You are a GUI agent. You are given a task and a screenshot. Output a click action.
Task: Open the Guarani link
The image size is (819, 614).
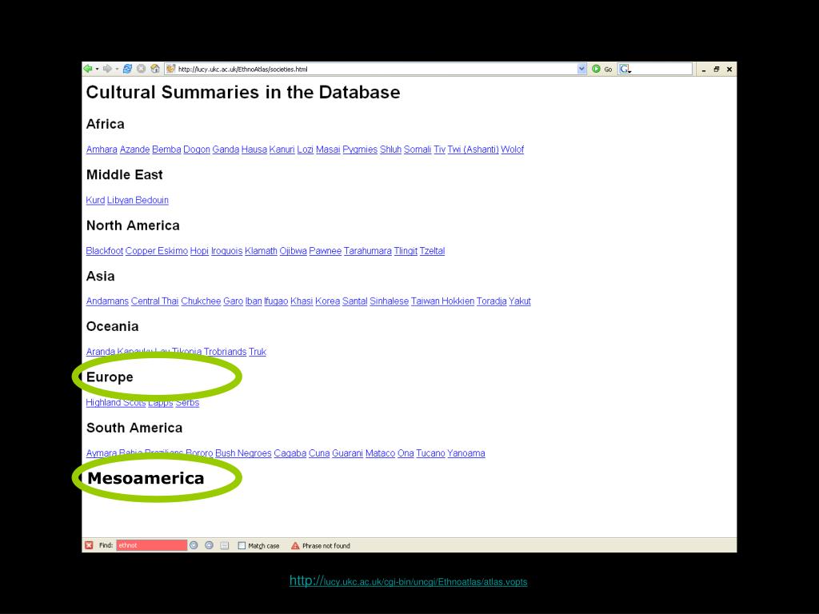pyautogui.click(x=347, y=453)
